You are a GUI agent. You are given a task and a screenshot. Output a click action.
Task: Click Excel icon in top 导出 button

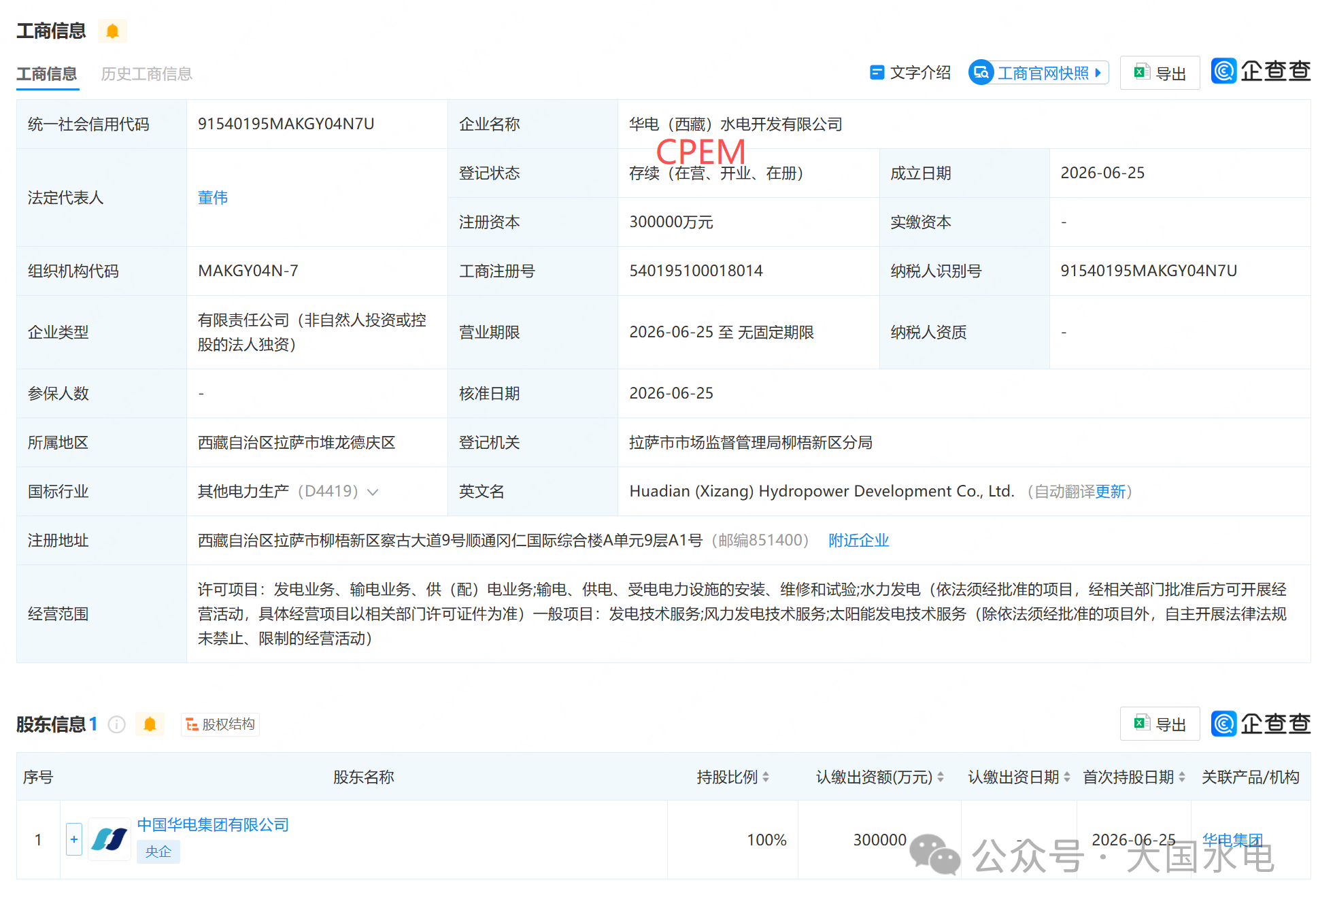[1141, 71]
